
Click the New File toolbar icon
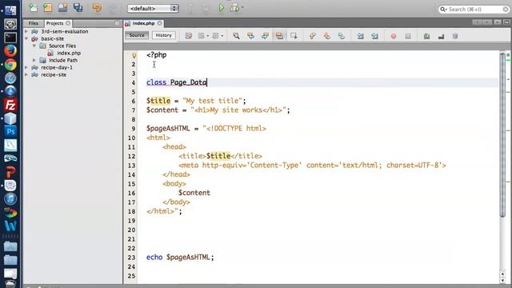pyautogui.click(x=33, y=8)
